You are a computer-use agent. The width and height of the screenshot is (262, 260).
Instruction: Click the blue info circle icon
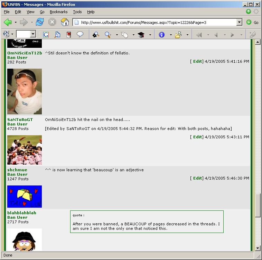click(161, 35)
